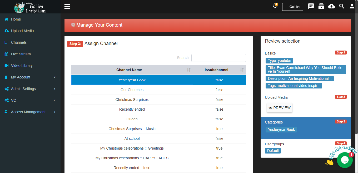Open the user profile icon in header
The image size is (358, 173).
tap(352, 6)
